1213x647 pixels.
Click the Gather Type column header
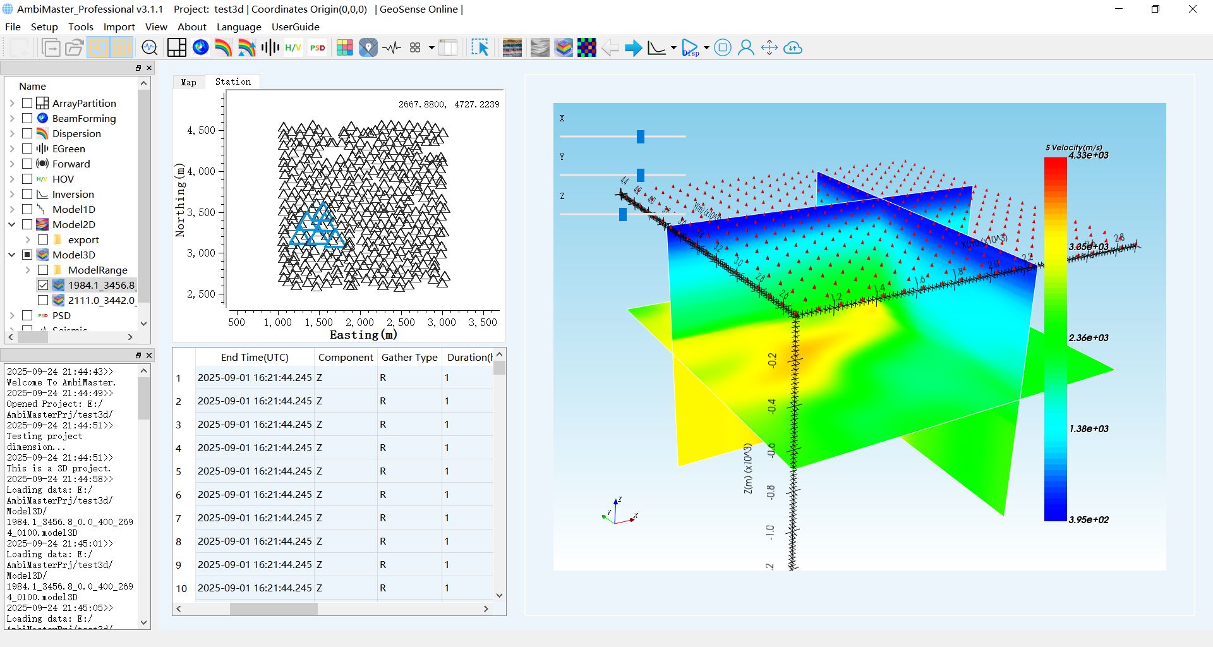(409, 357)
